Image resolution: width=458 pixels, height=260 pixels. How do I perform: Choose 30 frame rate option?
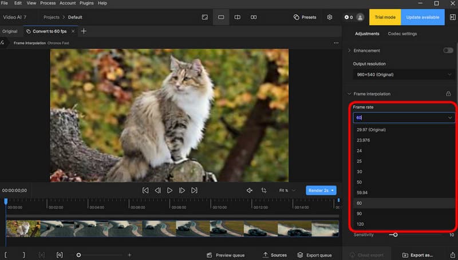[404, 171]
